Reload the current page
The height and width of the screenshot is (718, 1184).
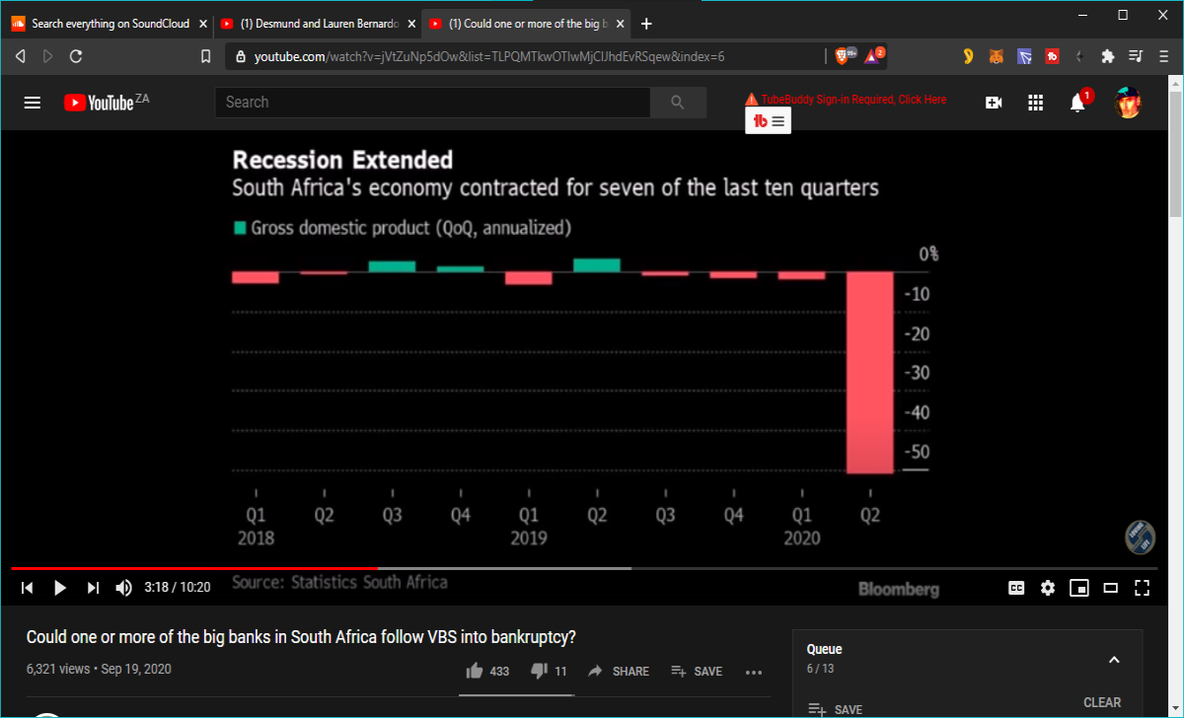click(x=76, y=57)
